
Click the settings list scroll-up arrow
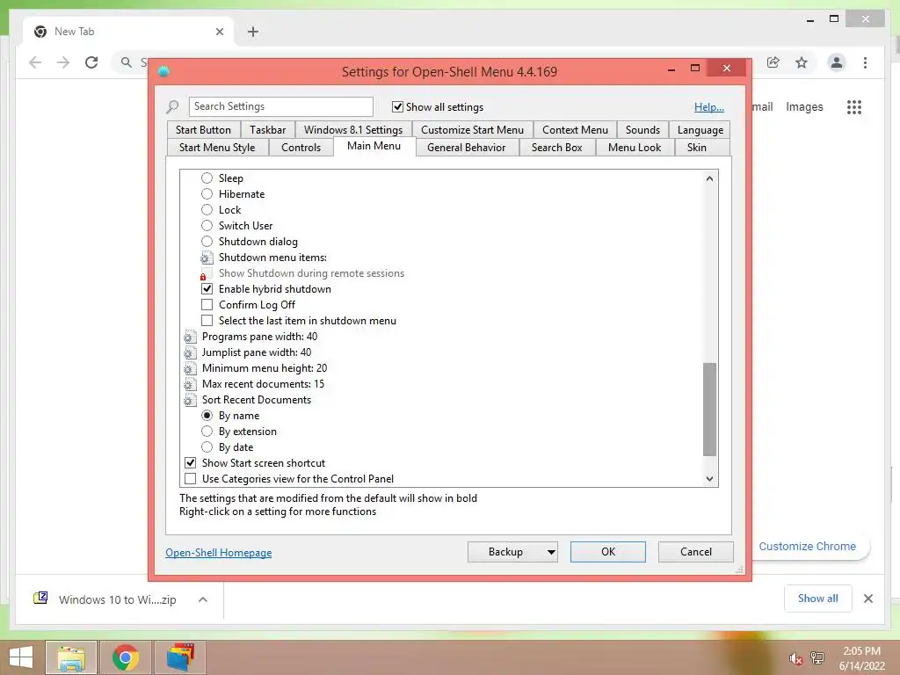tap(709, 178)
